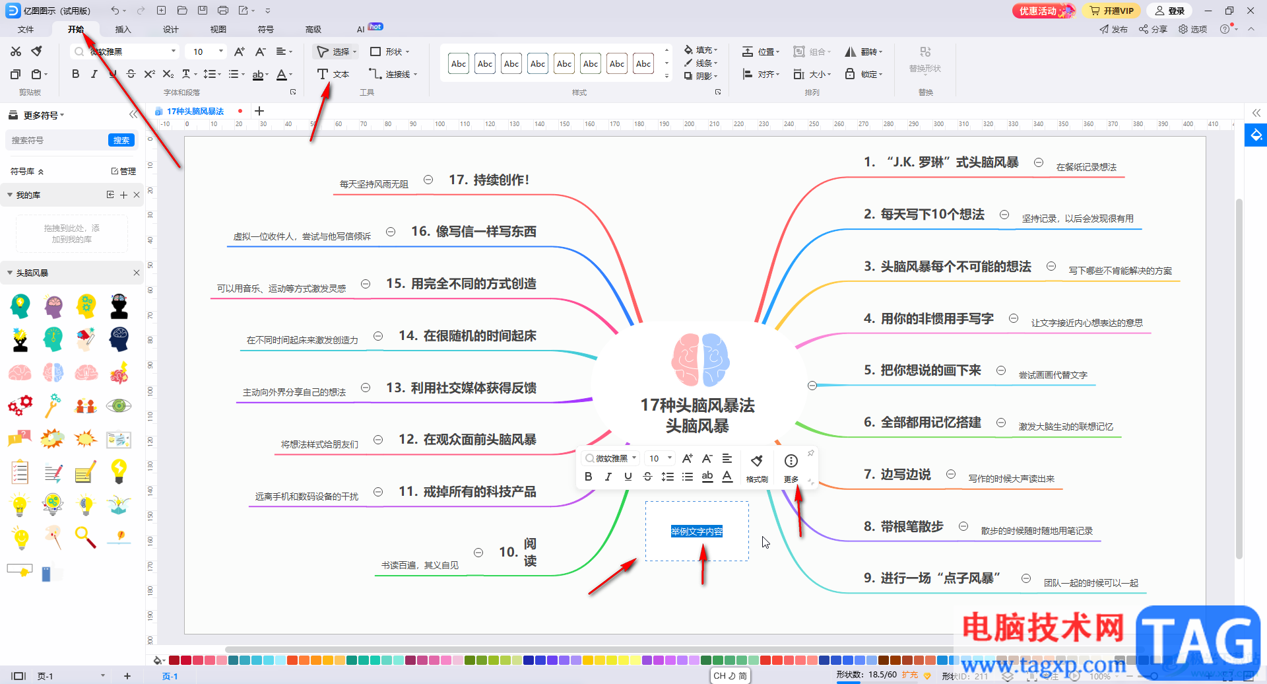Open the theme panel icon on the right edge

click(1256, 135)
